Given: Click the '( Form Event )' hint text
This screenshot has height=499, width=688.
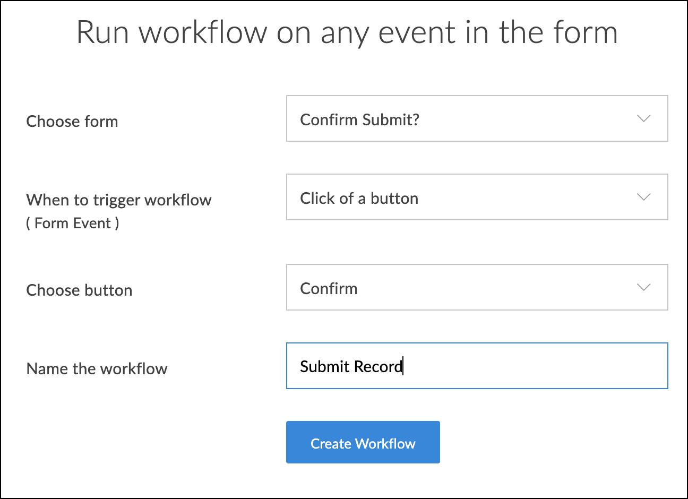Looking at the screenshot, I should (73, 223).
